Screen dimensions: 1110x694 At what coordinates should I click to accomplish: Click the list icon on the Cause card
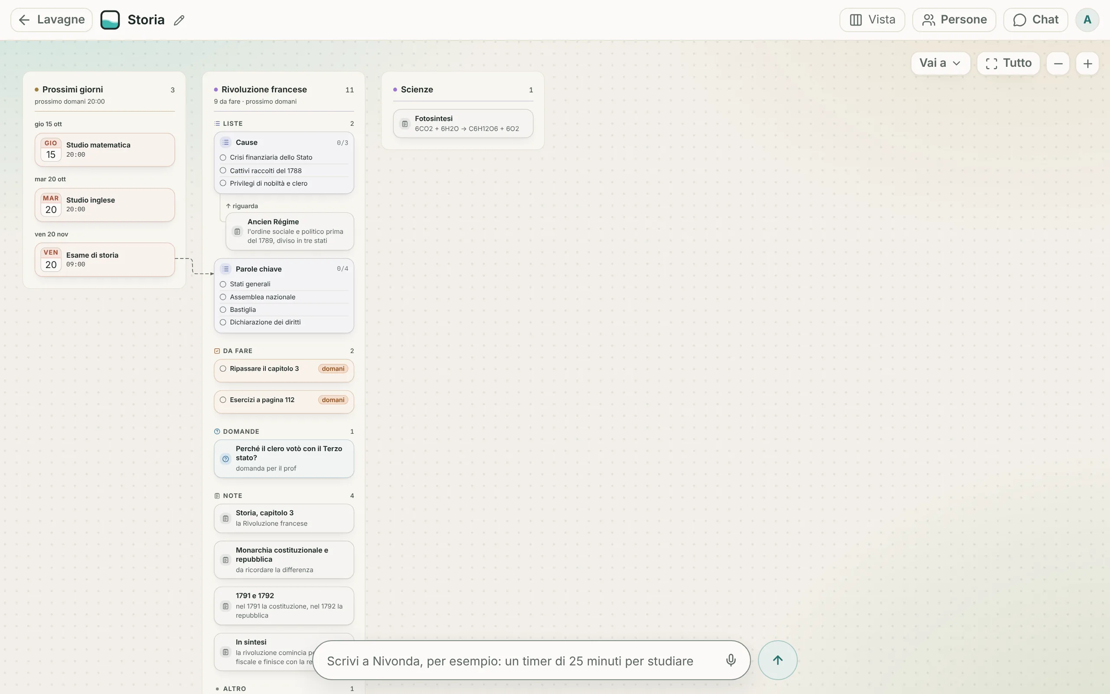[x=225, y=142]
